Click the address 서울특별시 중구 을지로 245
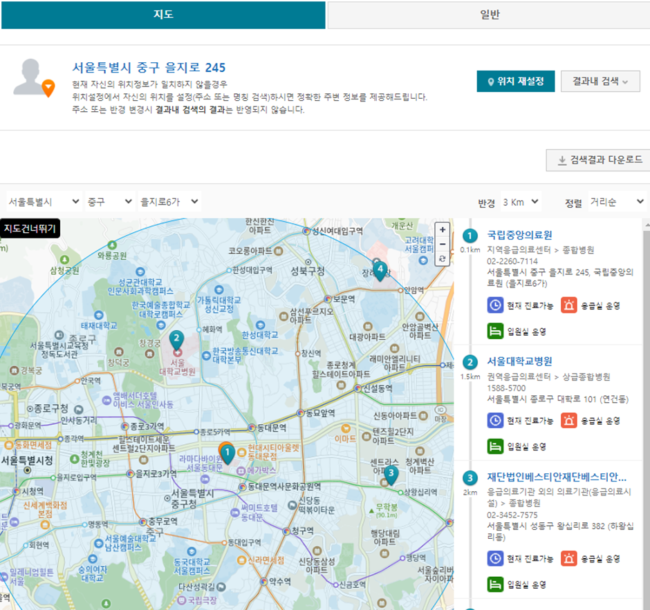Image resolution: width=650 pixels, height=610 pixels. tap(149, 68)
